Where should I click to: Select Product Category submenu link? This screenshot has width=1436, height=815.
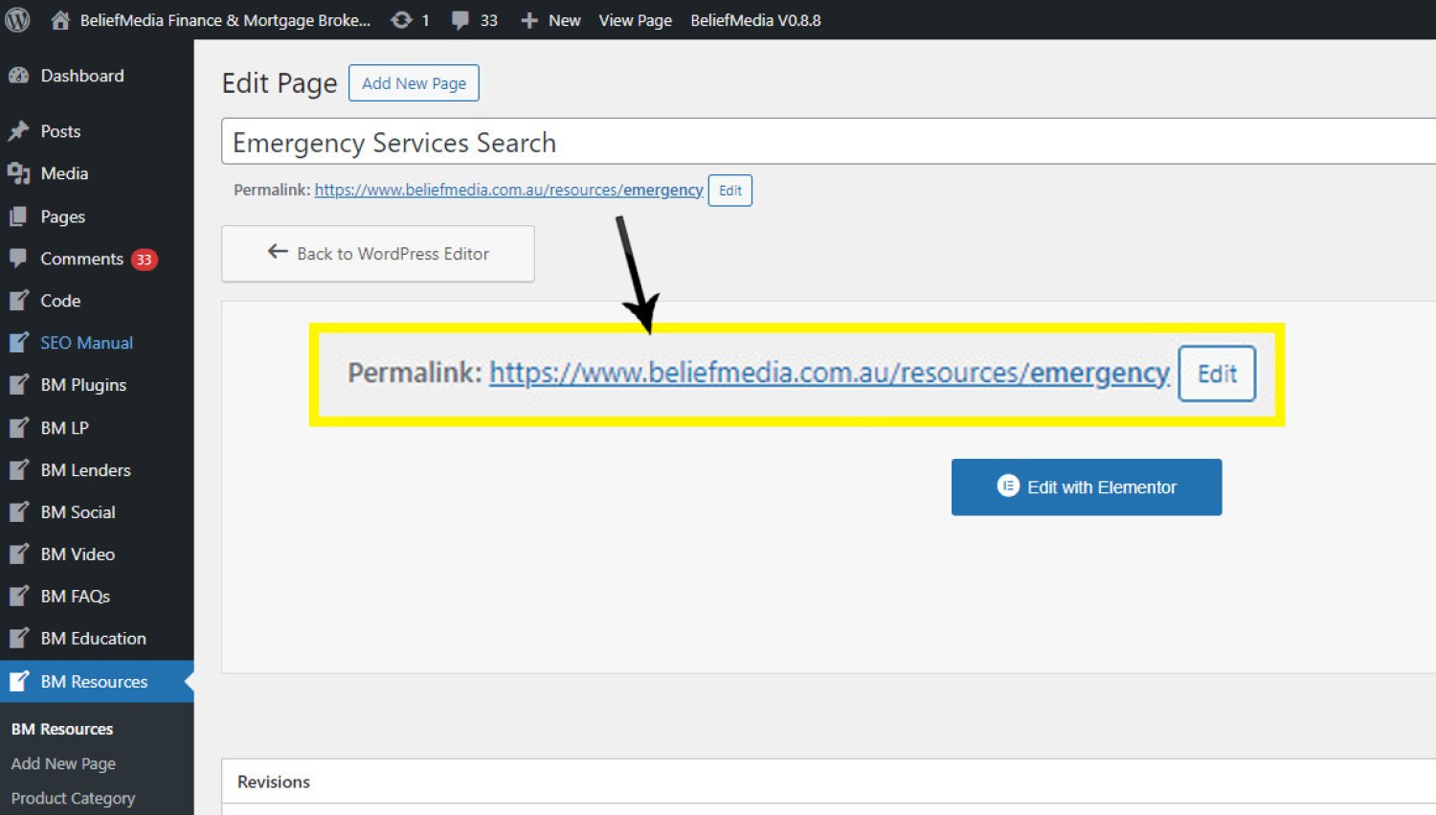73,798
